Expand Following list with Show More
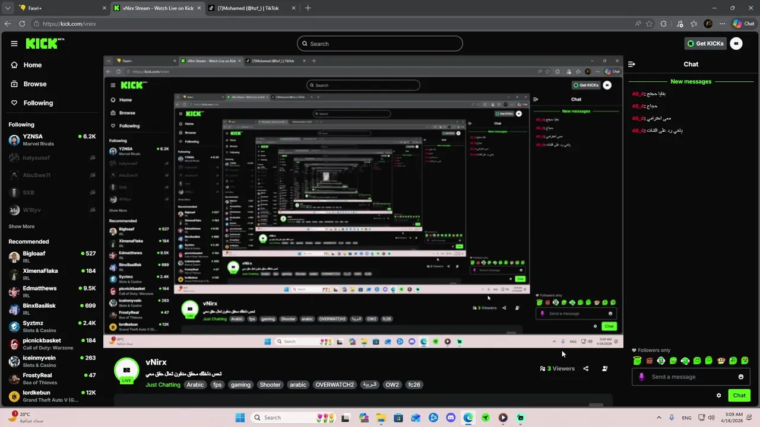The height and width of the screenshot is (427, 760). (x=21, y=227)
